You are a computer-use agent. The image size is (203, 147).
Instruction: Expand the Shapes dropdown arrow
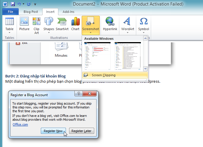[49, 32]
